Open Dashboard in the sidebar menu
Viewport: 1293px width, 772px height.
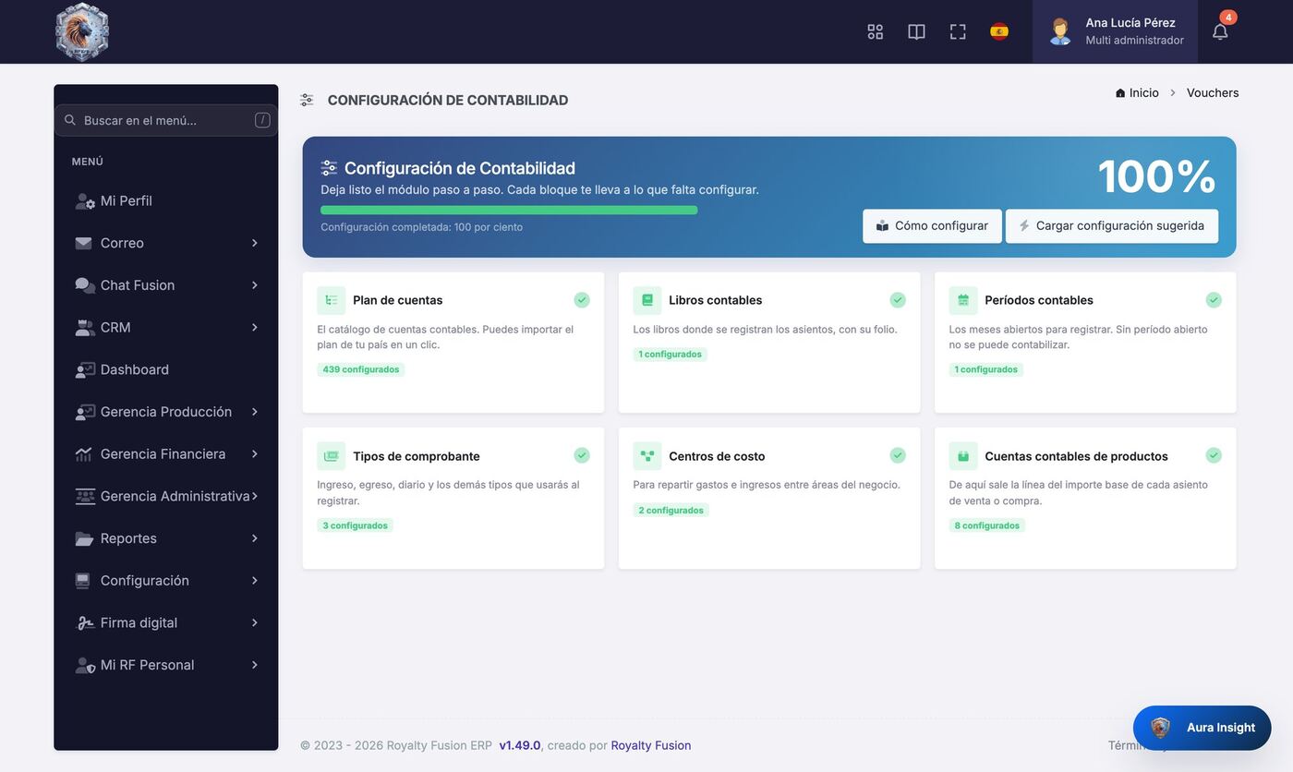pyautogui.click(x=166, y=369)
